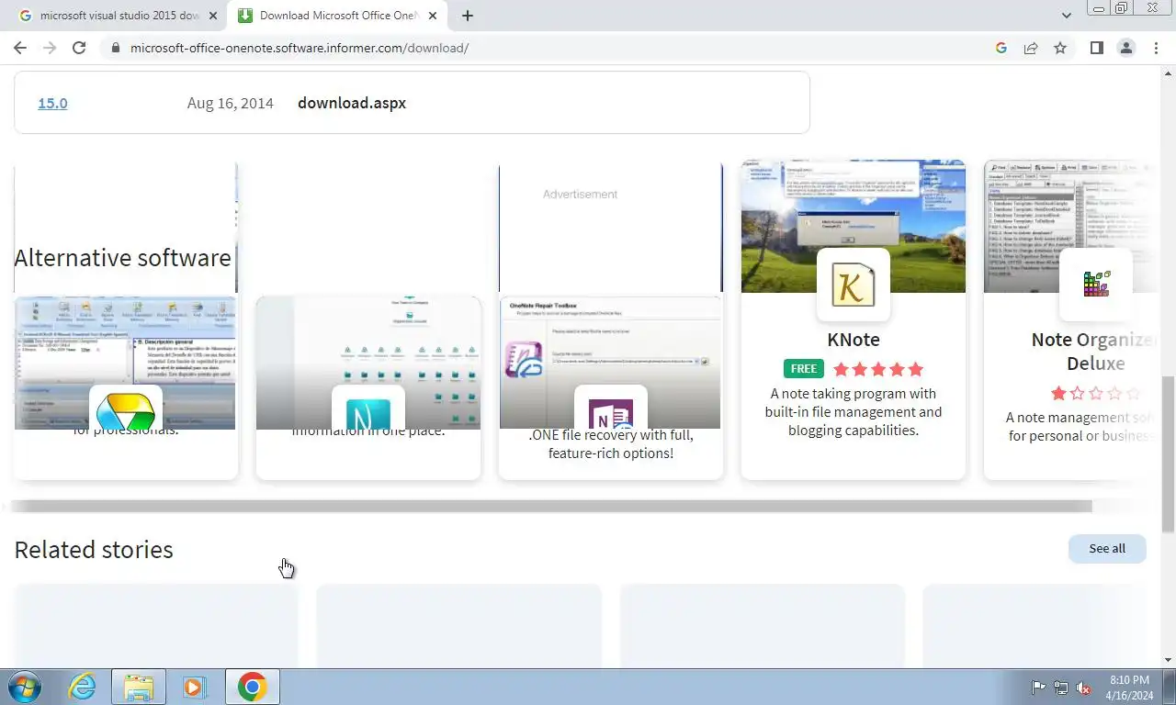
Task: Close the Download Microsoft Office OneNote tab
Action: 433,16
